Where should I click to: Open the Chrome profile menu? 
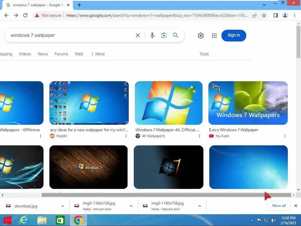pos(285,15)
